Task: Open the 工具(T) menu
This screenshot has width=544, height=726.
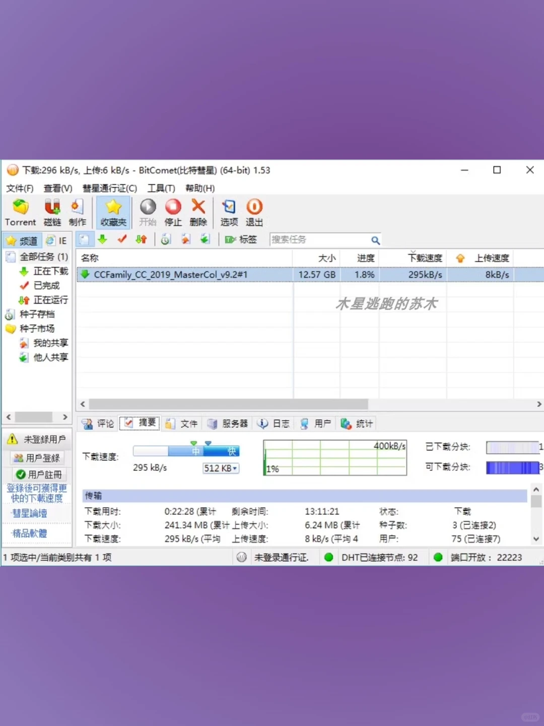Action: point(161,188)
